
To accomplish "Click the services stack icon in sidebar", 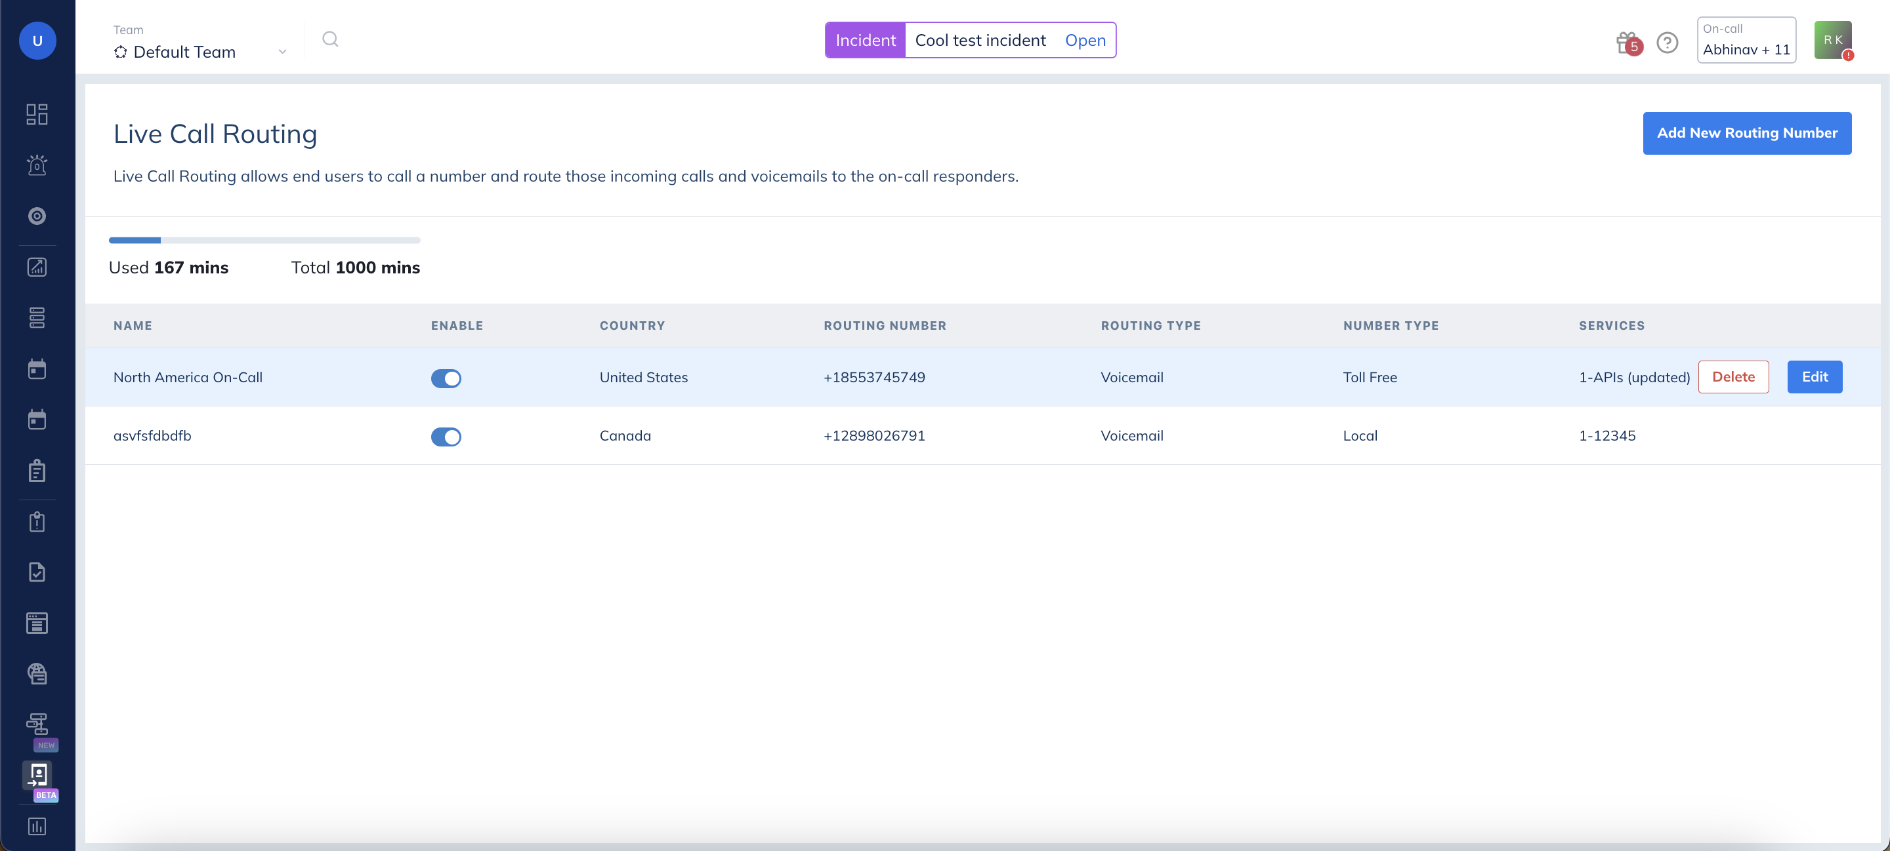I will 37,317.
